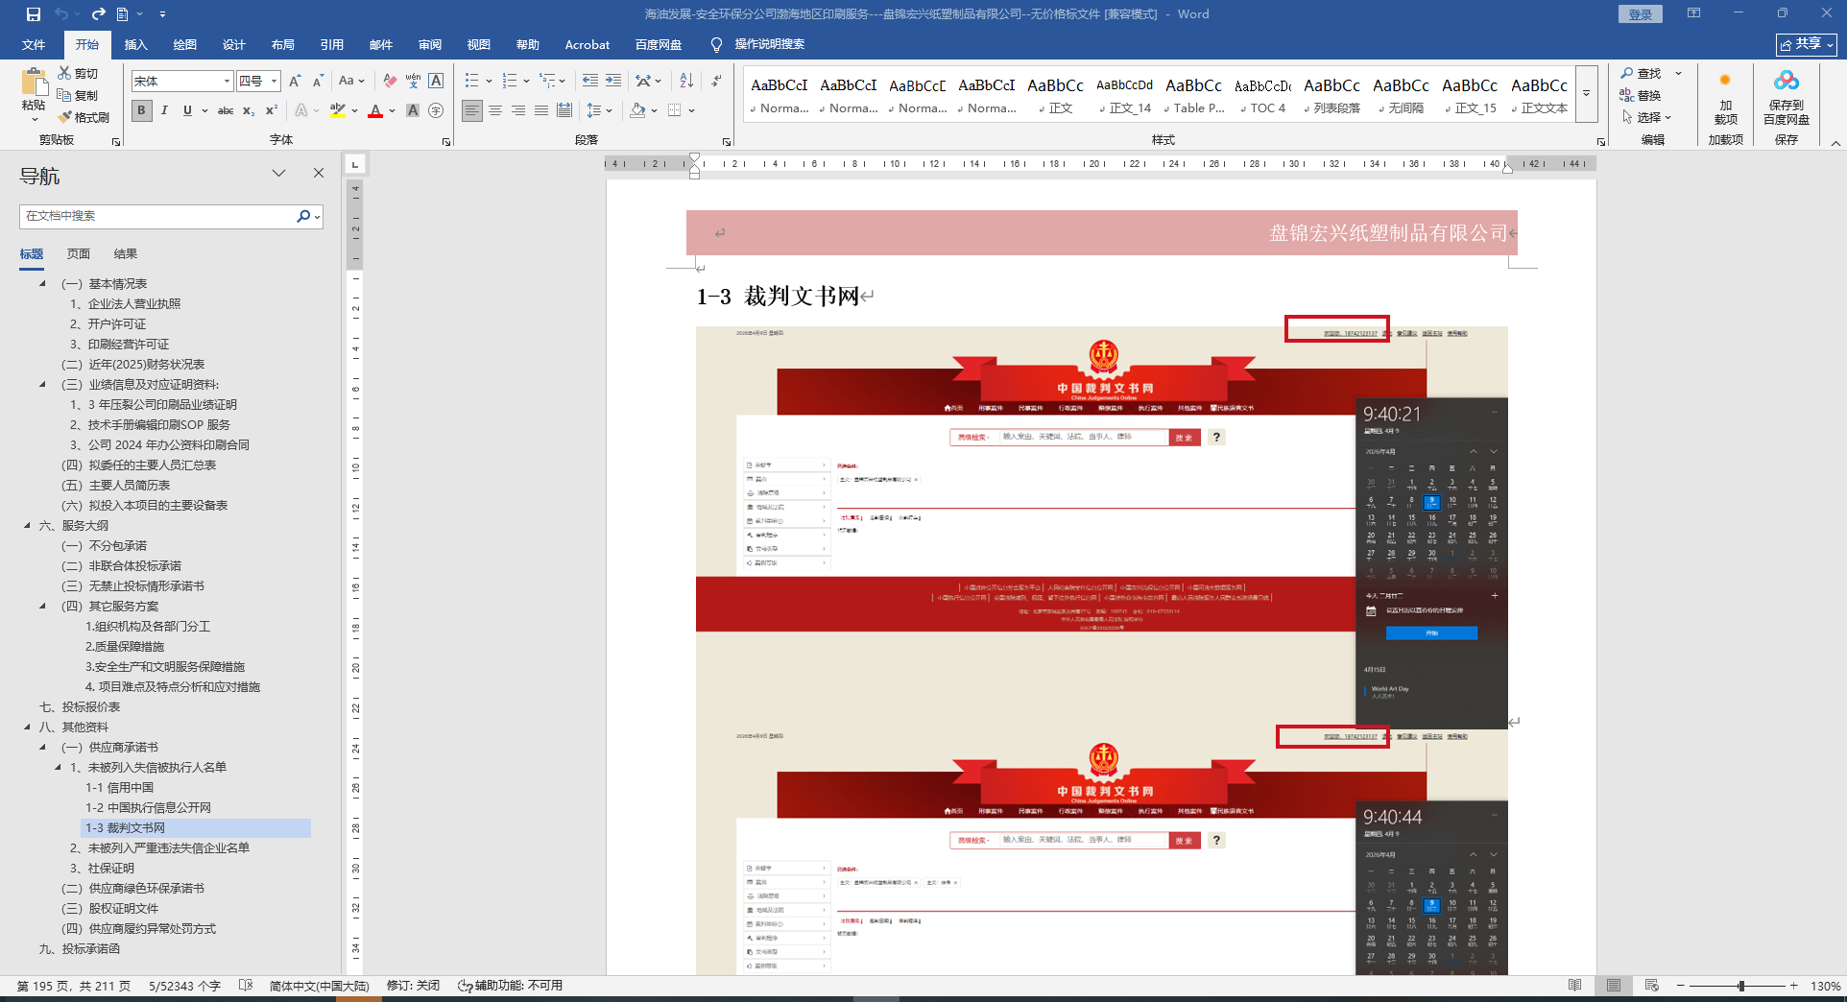
Task: Open the 审阅 ribbon tab
Action: 429,44
